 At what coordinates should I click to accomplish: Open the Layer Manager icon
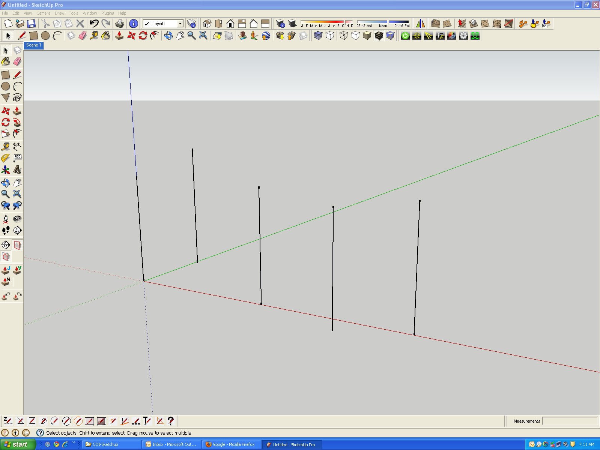point(191,24)
